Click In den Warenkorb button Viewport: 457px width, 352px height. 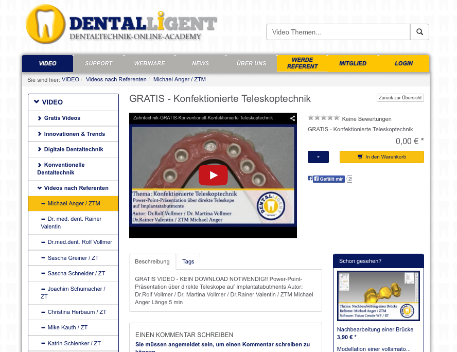coord(382,157)
